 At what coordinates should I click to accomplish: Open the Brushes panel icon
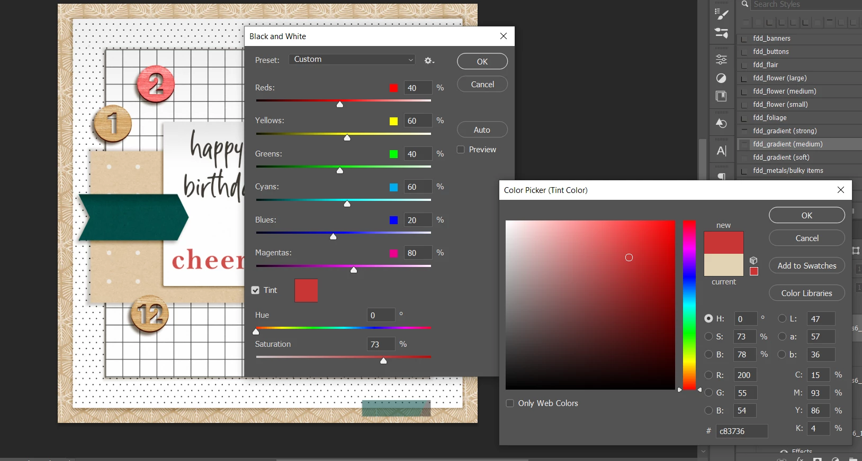click(721, 33)
